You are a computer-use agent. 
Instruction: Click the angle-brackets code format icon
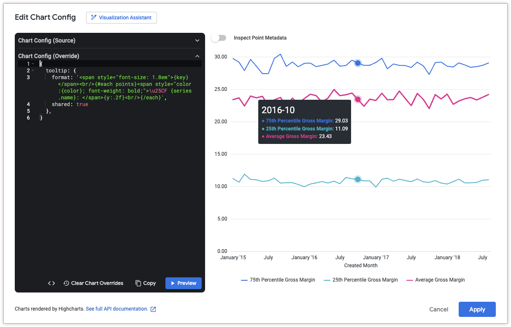[51, 283]
